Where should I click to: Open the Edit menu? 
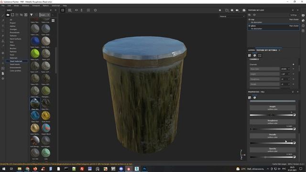(9, 6)
